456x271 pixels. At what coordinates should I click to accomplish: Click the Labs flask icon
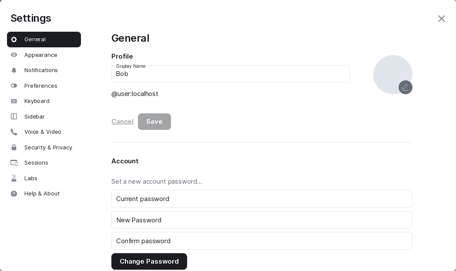(x=14, y=178)
